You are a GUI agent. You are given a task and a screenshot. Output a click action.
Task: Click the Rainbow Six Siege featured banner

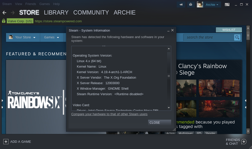(36, 97)
